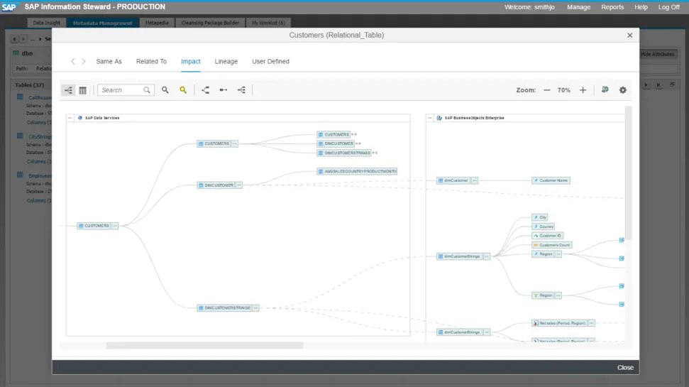Toggle expander next to root CUSTOMERS node

click(x=115, y=226)
